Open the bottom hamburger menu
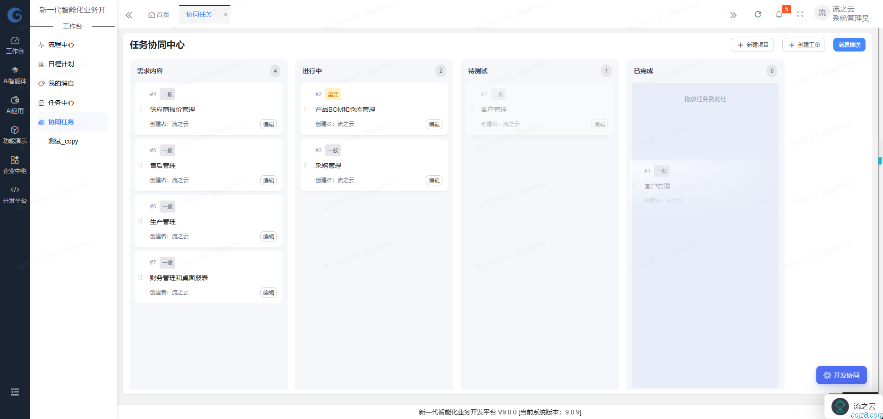Image resolution: width=883 pixels, height=419 pixels. 15,392
